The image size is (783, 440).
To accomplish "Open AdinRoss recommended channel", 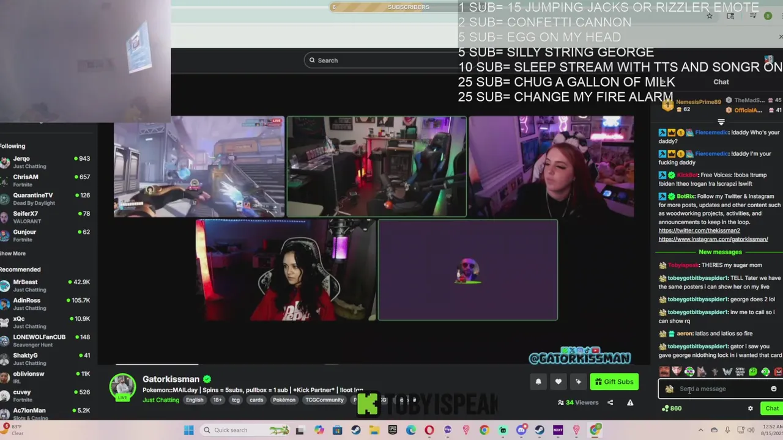I will 46,304.
